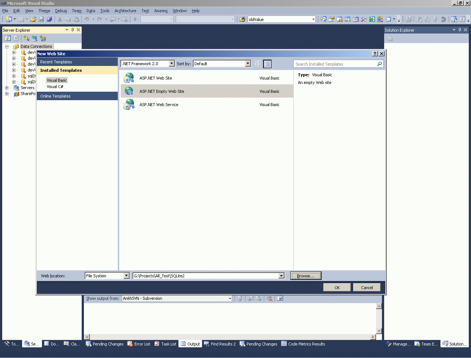This screenshot has height=358, width=471.
Task: Click the Redo arrow icon
Action: tap(100, 19)
